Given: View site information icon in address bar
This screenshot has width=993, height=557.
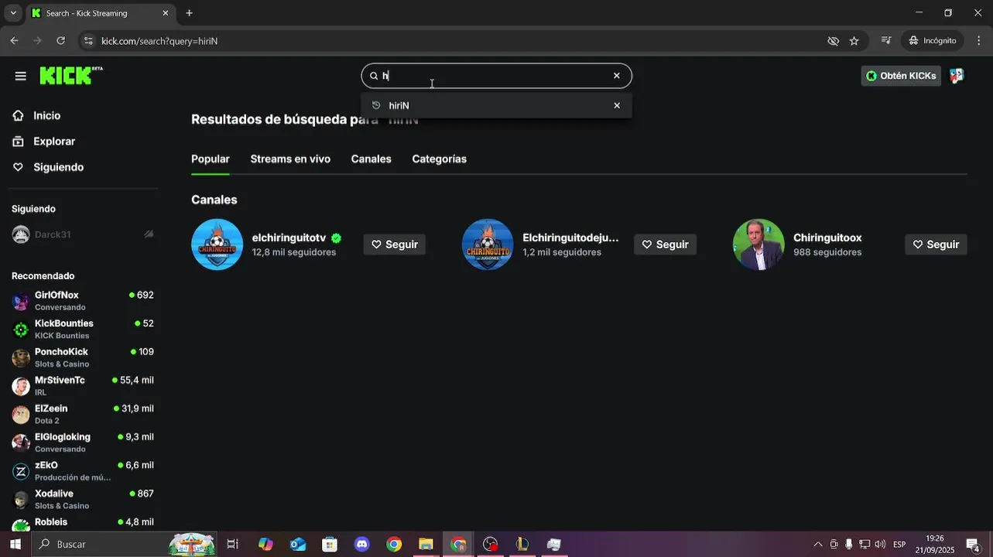Looking at the screenshot, I should tap(88, 41).
